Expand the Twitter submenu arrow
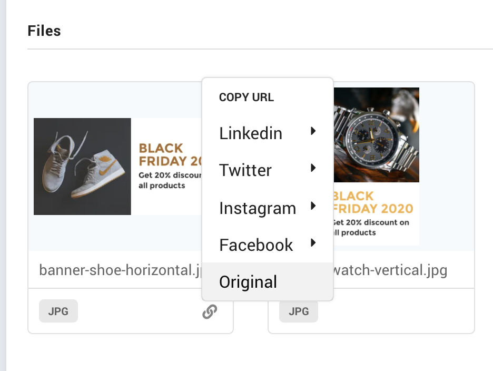This screenshot has width=493, height=371. pos(313,169)
